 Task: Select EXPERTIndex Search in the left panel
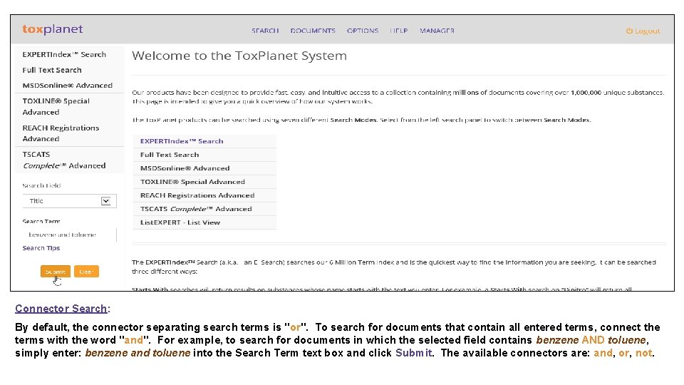pos(64,55)
